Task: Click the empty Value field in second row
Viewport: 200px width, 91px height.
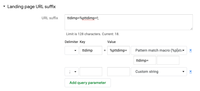Action: pyautogui.click(x=119, y=72)
